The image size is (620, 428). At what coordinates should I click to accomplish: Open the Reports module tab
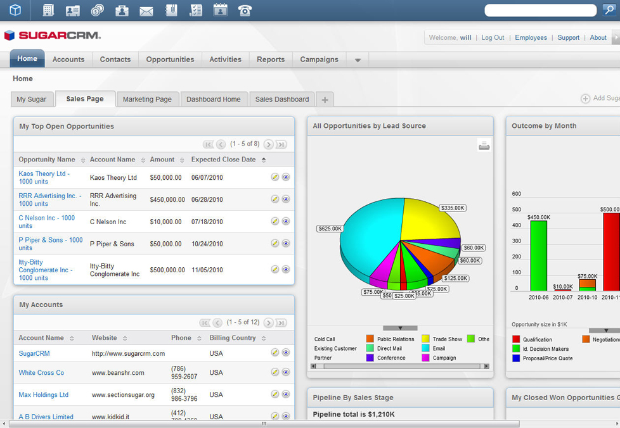271,60
